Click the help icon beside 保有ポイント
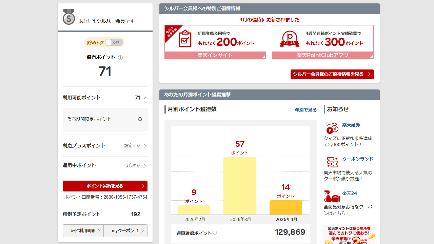434x244 pixels. [x=120, y=58]
